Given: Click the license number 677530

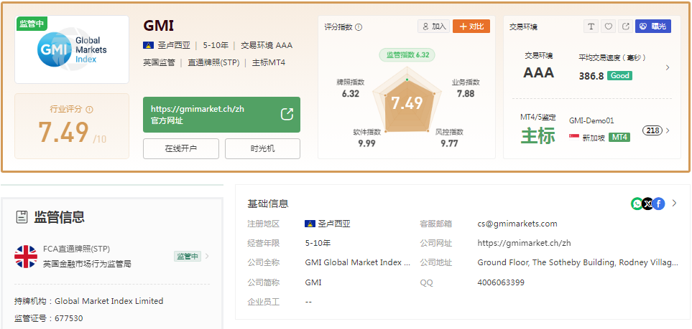Looking at the screenshot, I should click(x=69, y=318).
